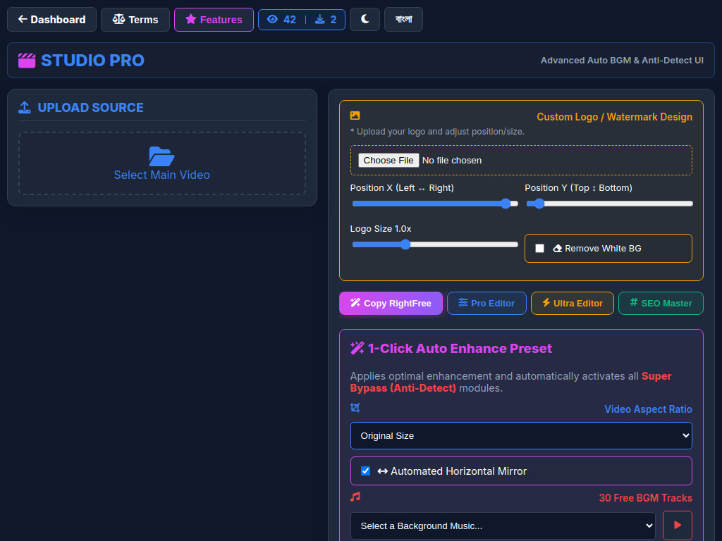The width and height of the screenshot is (722, 541).
Task: Switch to the Ultra Editor tab
Action: (573, 303)
